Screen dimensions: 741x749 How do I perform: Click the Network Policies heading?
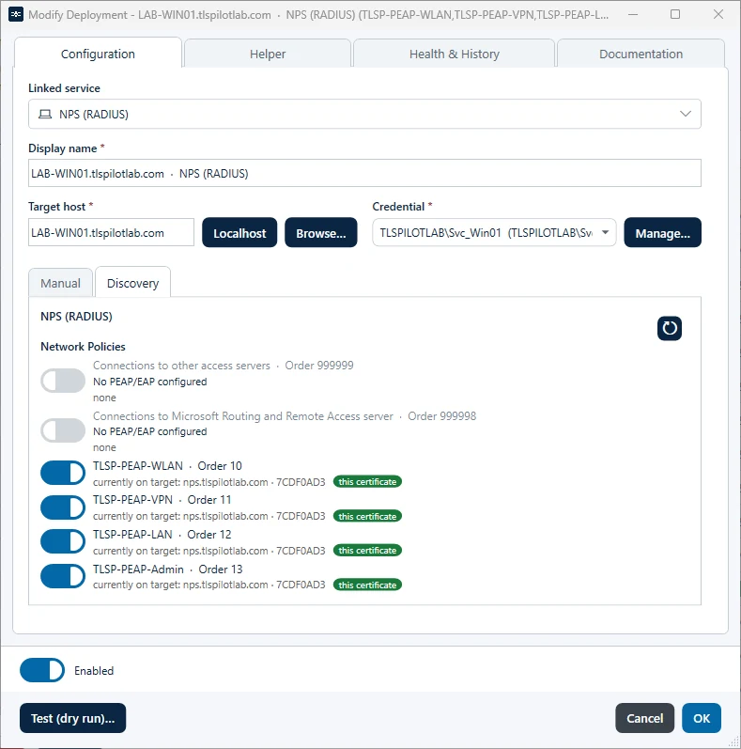(83, 347)
